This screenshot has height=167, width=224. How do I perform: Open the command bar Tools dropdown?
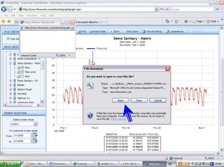(x=213, y=21)
